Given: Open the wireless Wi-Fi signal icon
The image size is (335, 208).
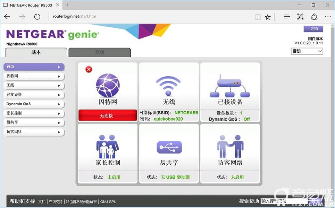Looking at the screenshot, I should [168, 86].
